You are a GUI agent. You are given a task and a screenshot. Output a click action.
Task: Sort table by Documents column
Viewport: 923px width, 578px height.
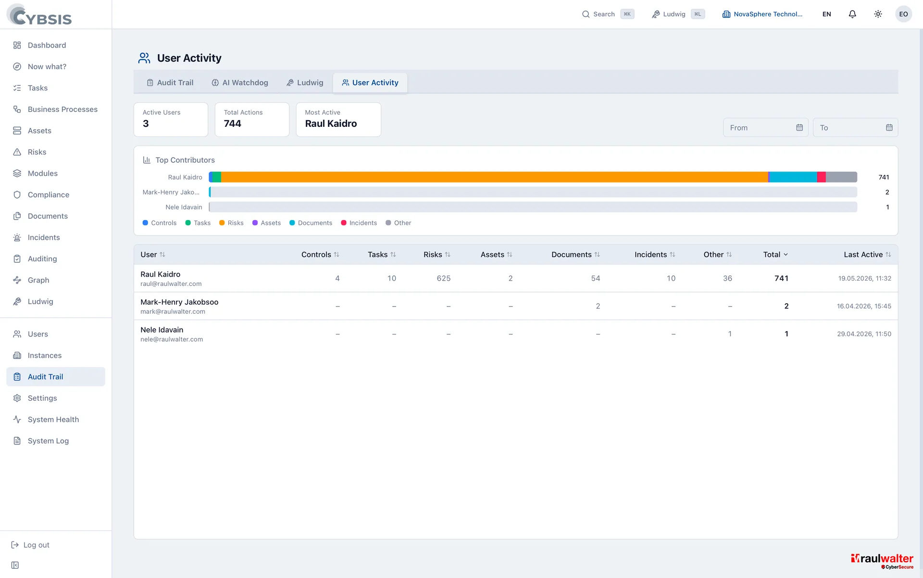click(575, 255)
